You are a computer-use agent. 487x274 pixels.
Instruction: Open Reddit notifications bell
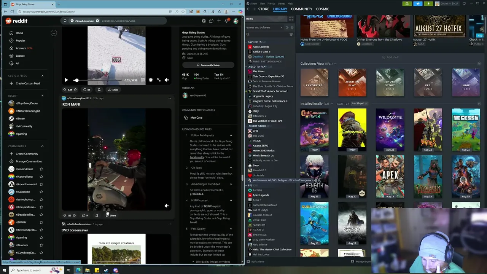point(226,21)
